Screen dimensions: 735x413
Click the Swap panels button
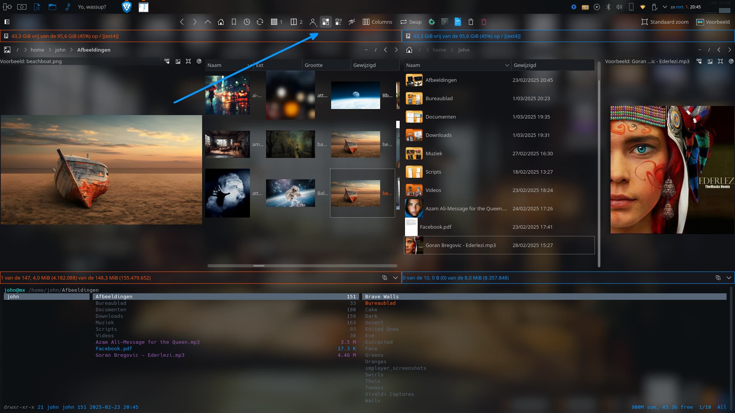click(411, 22)
